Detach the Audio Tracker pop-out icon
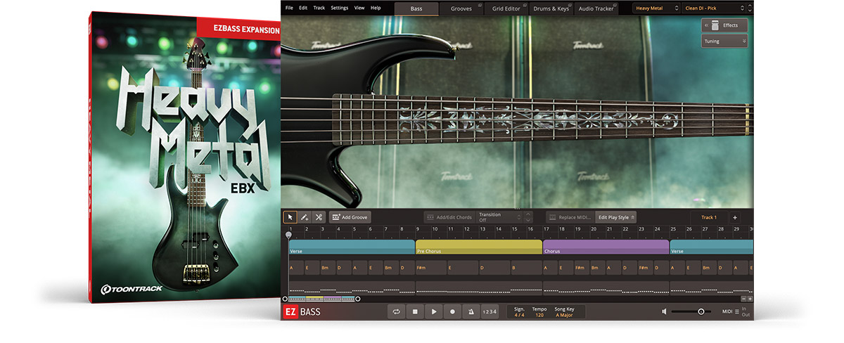 point(615,5)
